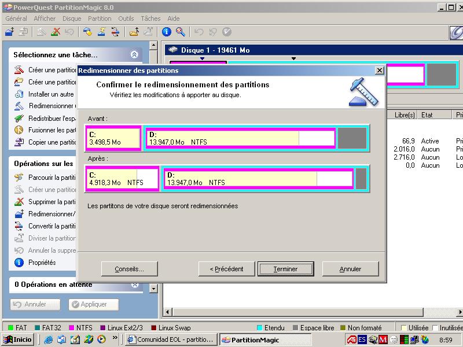The width and height of the screenshot is (463, 347).
Task: Collapse the 'Sélectionnez une tâche' panel
Action: pos(134,54)
